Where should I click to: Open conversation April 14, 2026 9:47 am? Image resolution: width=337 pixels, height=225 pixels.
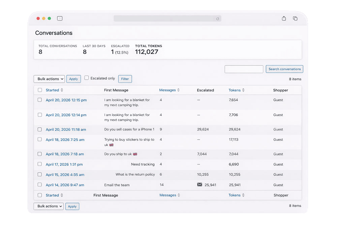[x=65, y=185]
